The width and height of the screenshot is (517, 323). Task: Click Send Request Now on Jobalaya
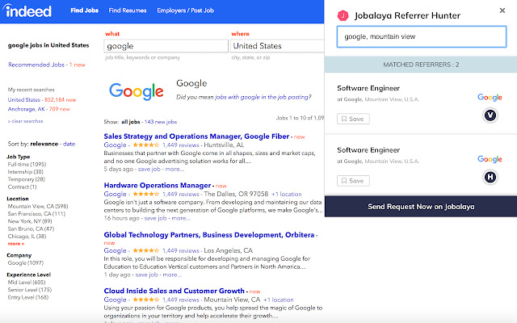point(421,207)
